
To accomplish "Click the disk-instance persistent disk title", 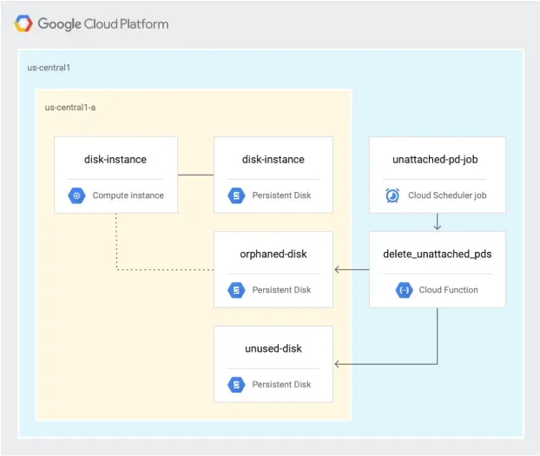I will 273,160.
